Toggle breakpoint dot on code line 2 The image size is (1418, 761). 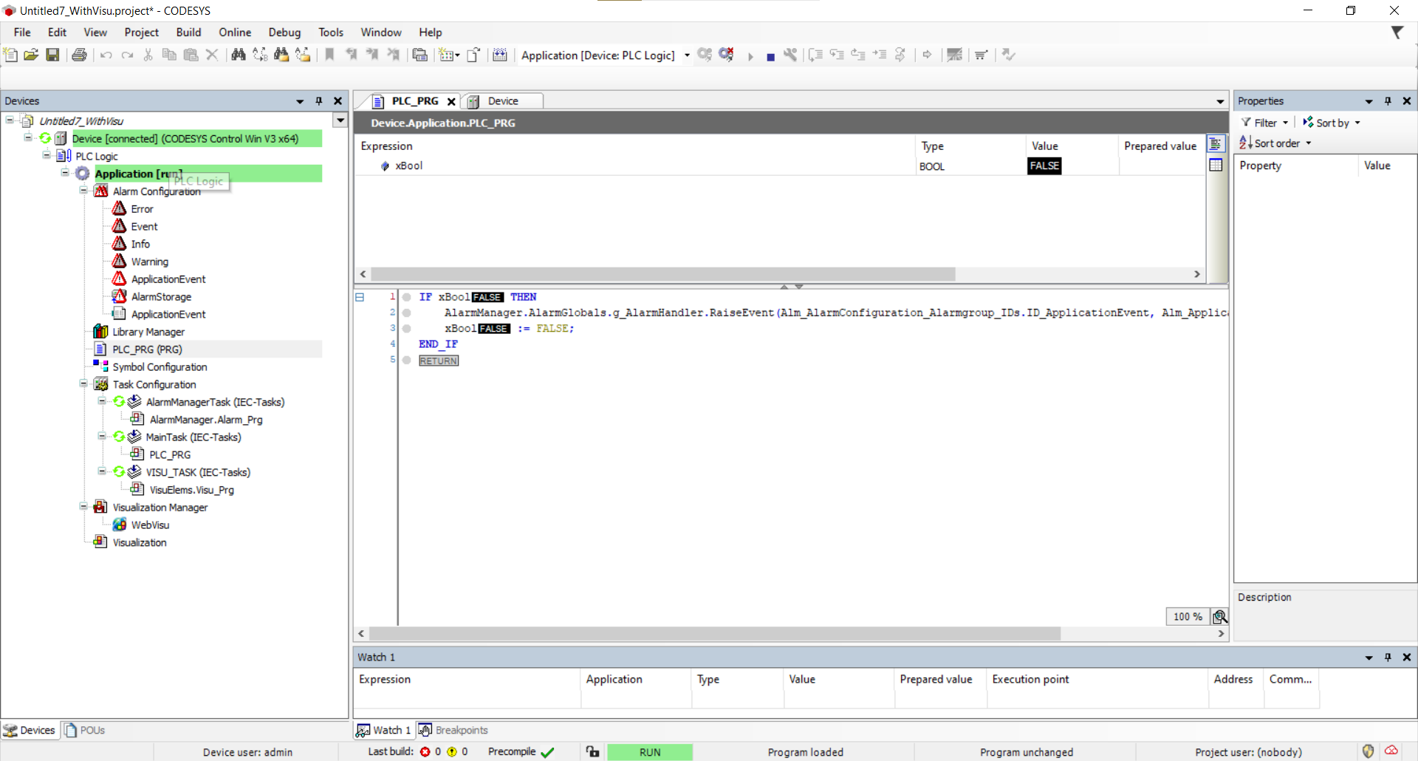point(406,313)
